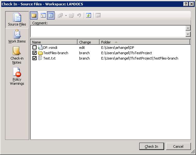The height and width of the screenshot is (155, 196).
Task: Switch to flat list view in toolbar
Action: pyautogui.click(x=51, y=15)
